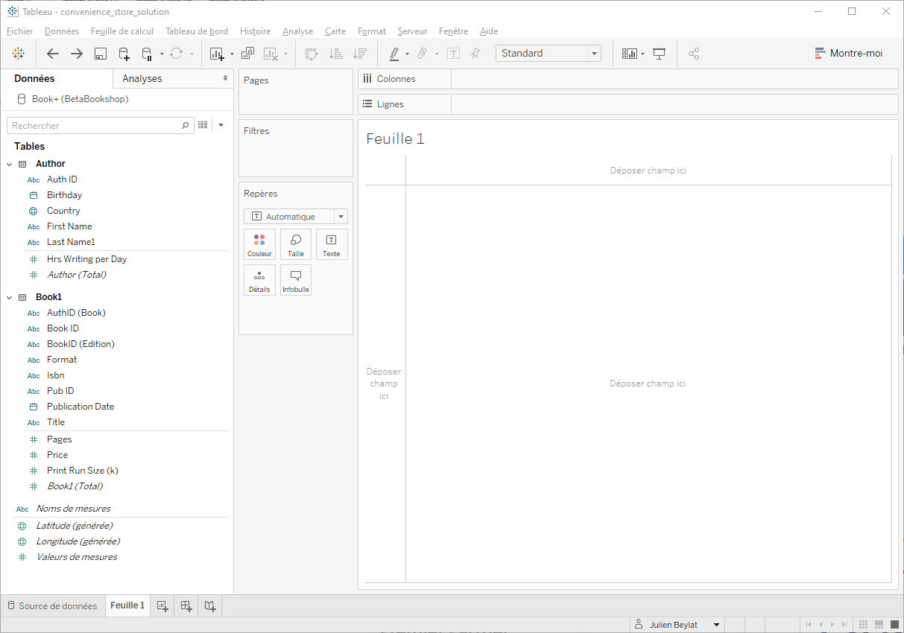Click the new worksheet chart icon in toolbar
The width and height of the screenshot is (904, 633).
click(x=217, y=54)
